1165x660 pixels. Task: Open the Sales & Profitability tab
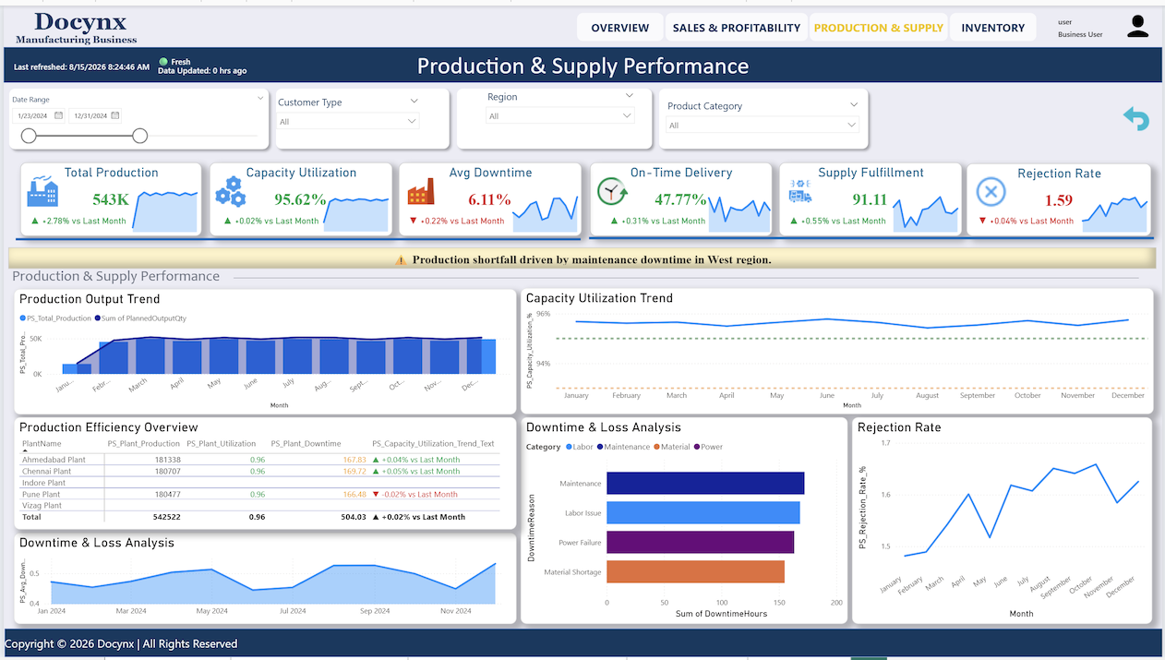(x=737, y=28)
